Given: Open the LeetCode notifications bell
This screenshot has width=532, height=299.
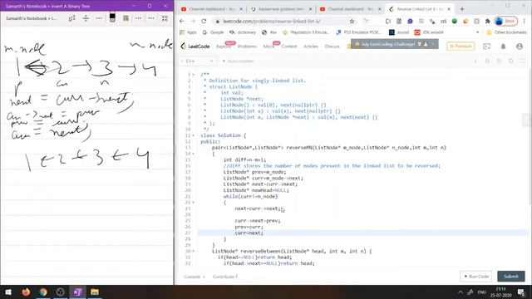Looking at the screenshot, I should (503, 47).
